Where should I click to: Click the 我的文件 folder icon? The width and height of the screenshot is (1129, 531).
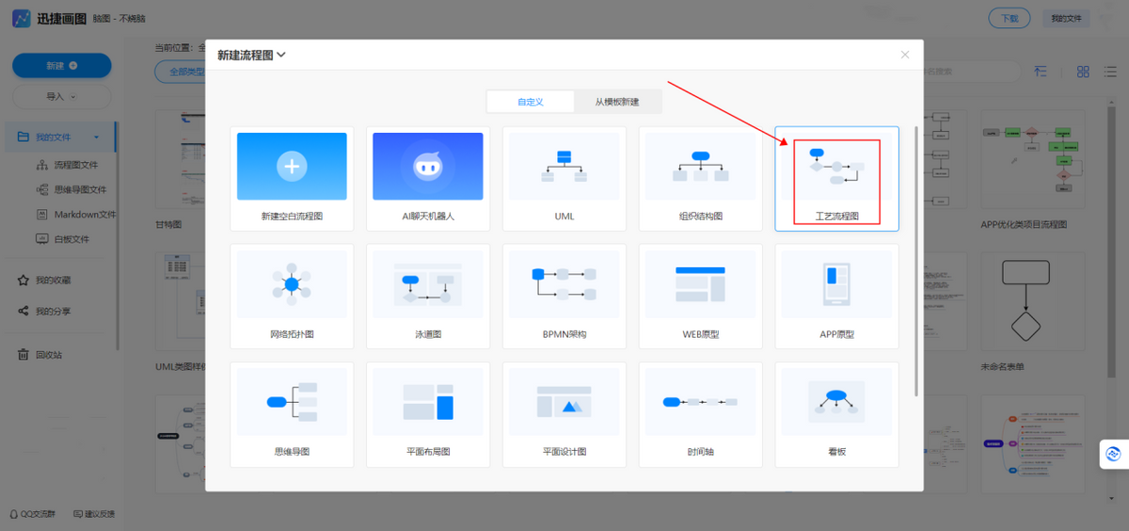pos(24,137)
